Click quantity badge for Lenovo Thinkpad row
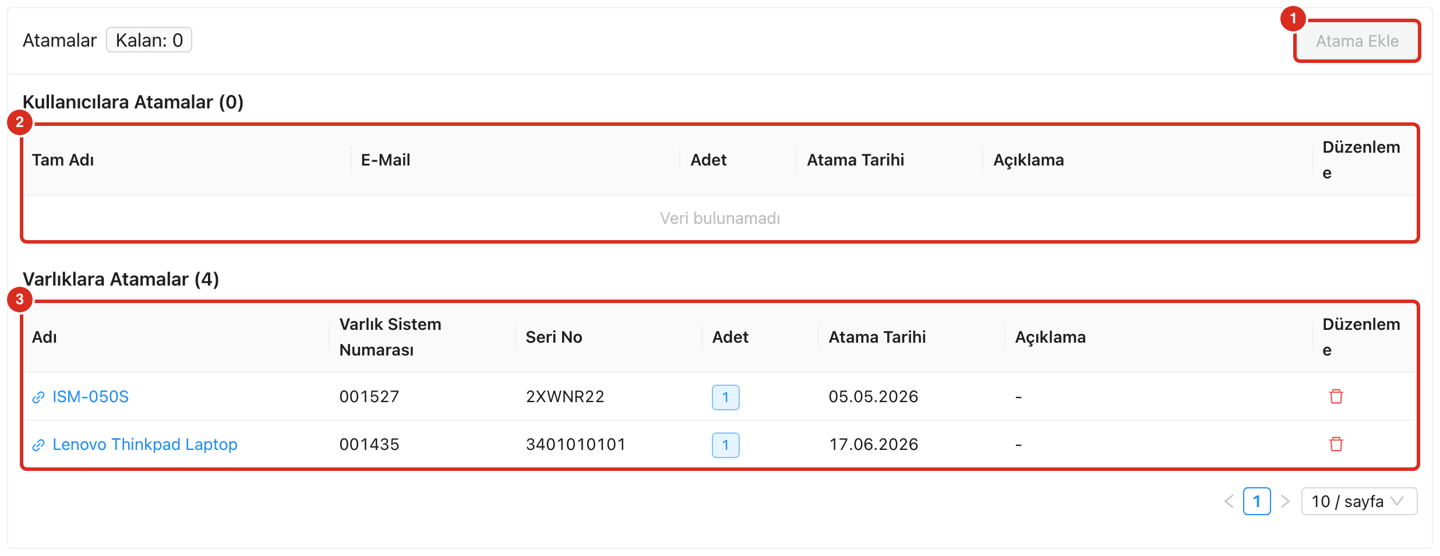This screenshot has height=556, width=1440. (x=725, y=445)
